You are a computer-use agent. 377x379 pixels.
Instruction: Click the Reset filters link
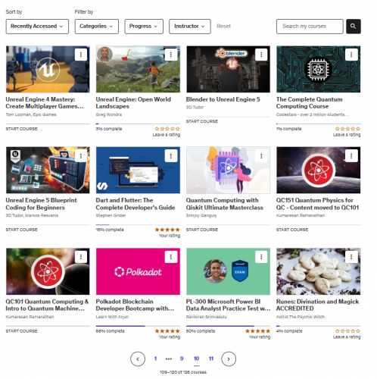(x=224, y=27)
